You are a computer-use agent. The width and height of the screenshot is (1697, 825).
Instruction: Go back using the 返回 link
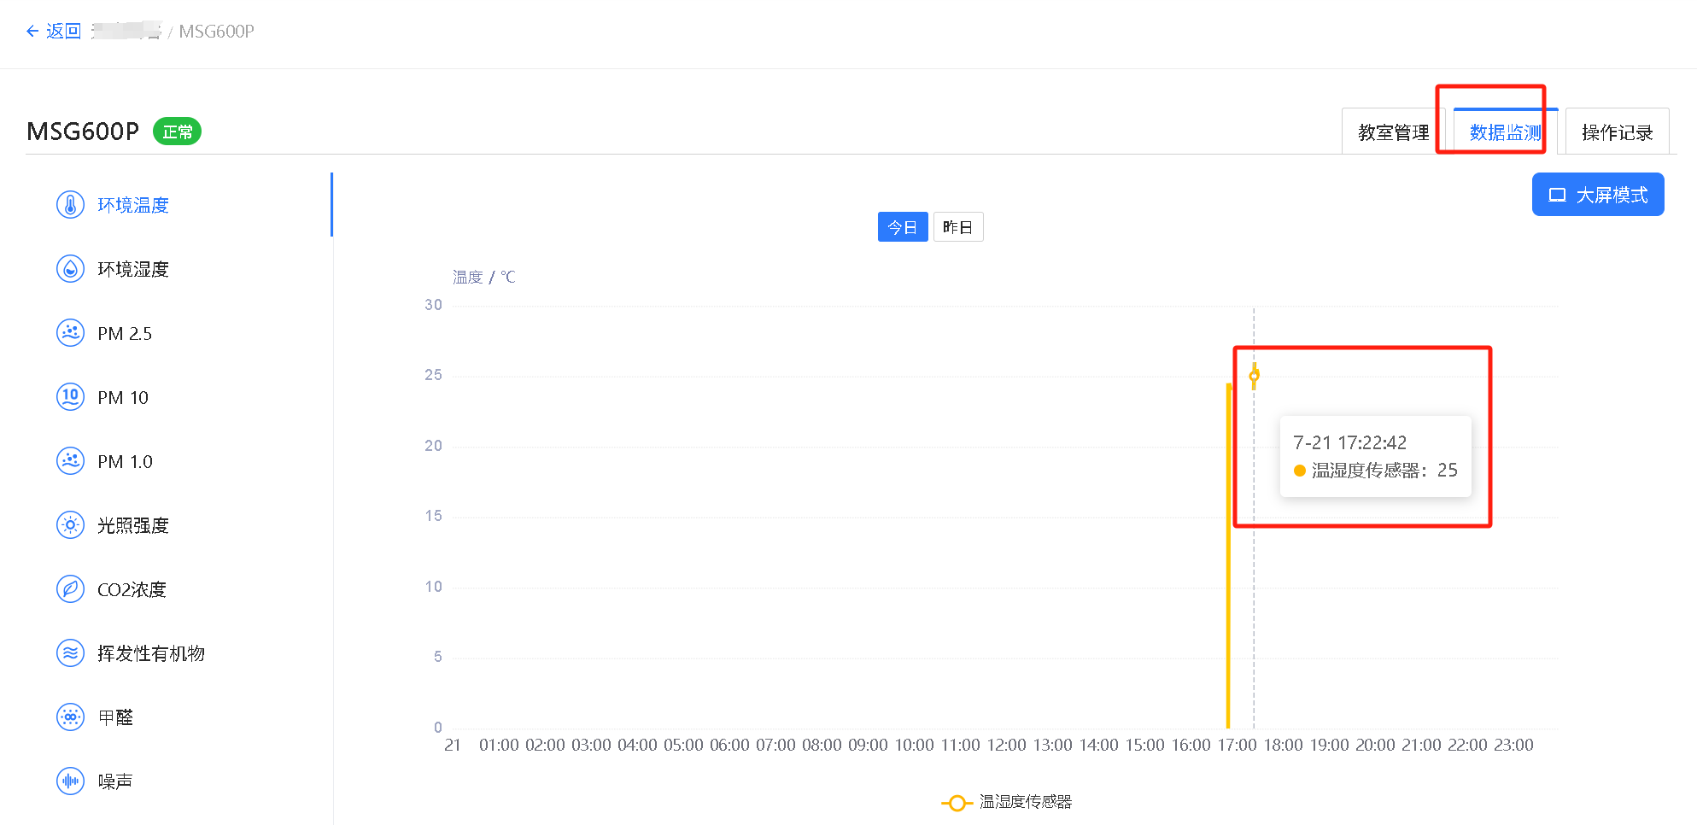(54, 32)
